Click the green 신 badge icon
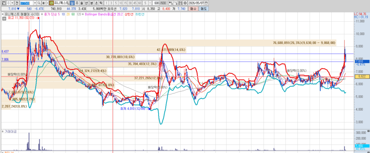The image size is (370, 153). tap(51, 3)
